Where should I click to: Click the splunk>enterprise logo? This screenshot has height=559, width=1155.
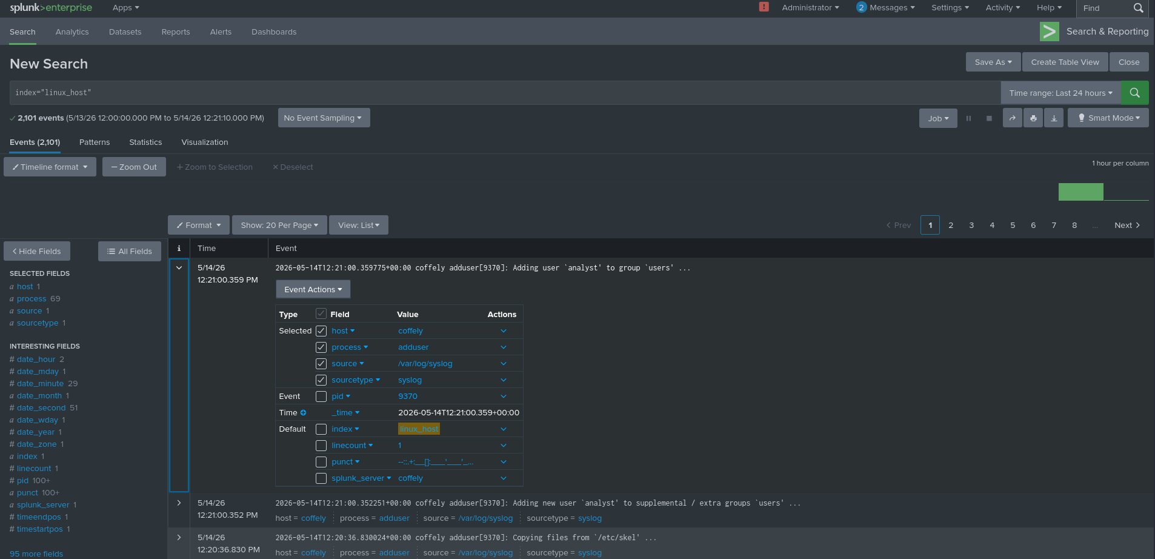[51, 8]
